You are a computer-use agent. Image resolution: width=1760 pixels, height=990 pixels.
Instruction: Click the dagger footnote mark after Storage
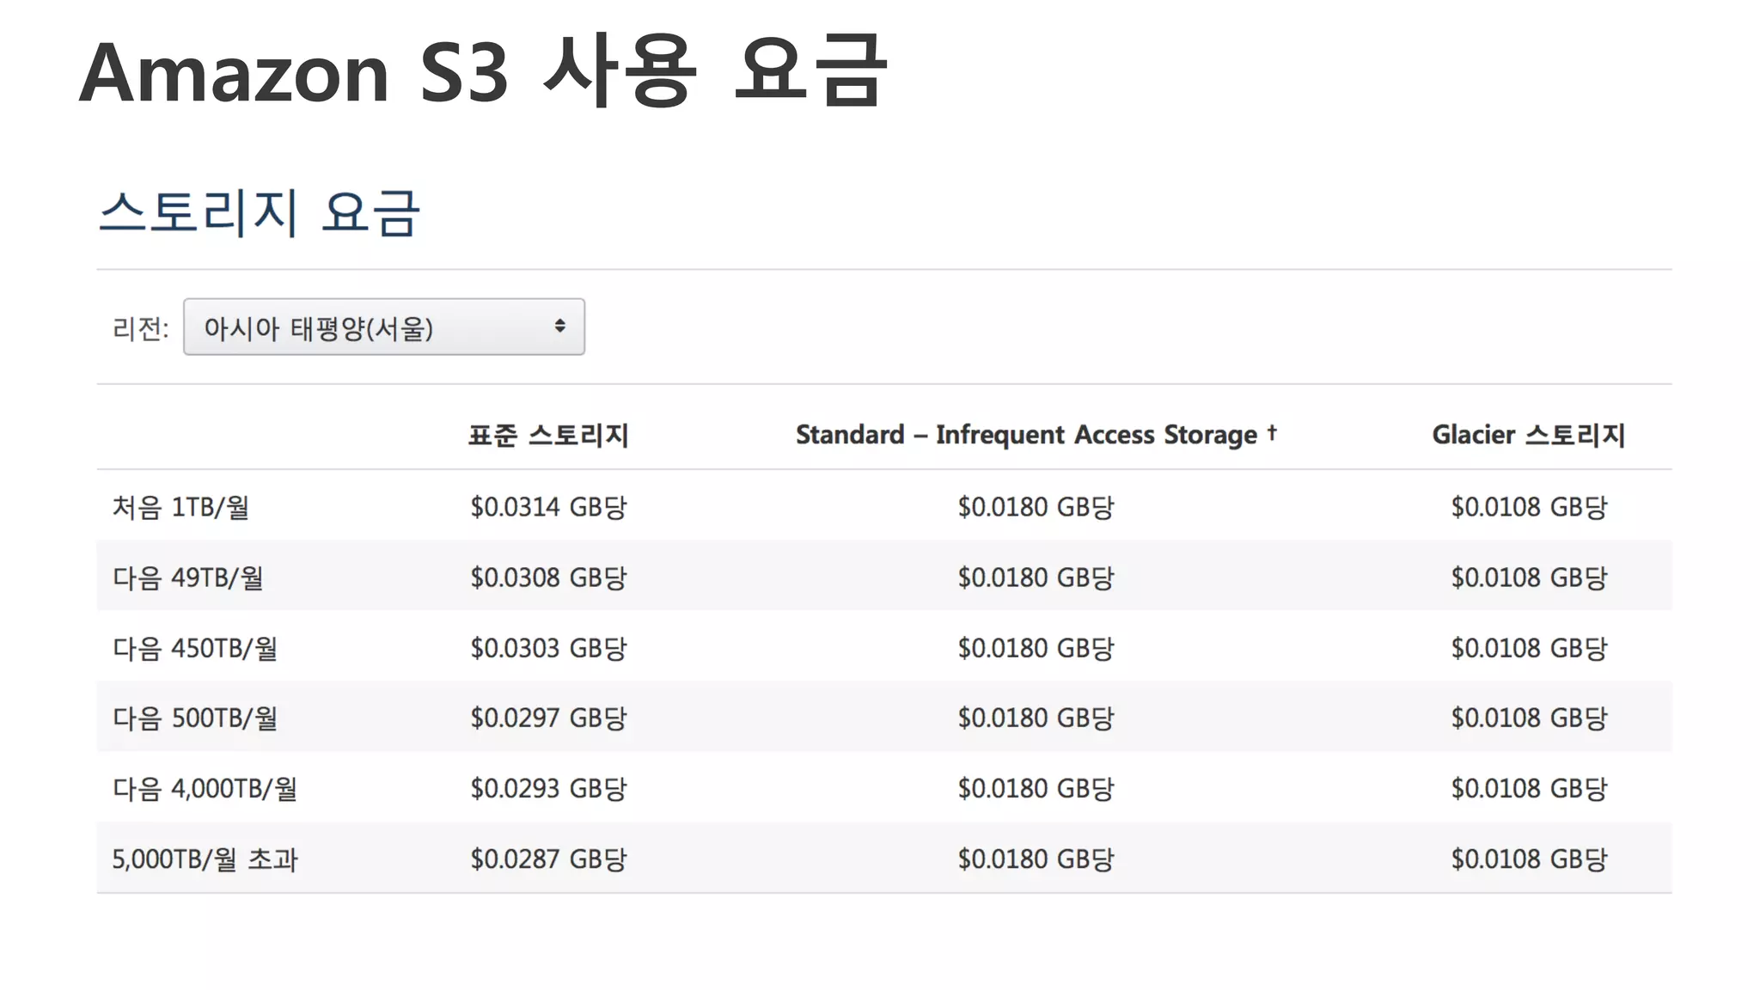pos(1272,432)
